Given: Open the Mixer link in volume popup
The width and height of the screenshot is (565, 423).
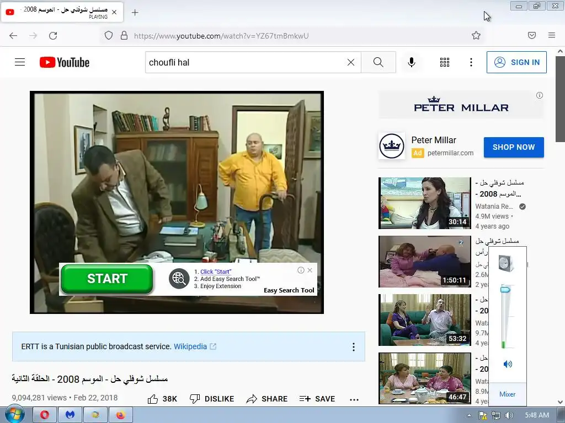Looking at the screenshot, I should [x=508, y=394].
